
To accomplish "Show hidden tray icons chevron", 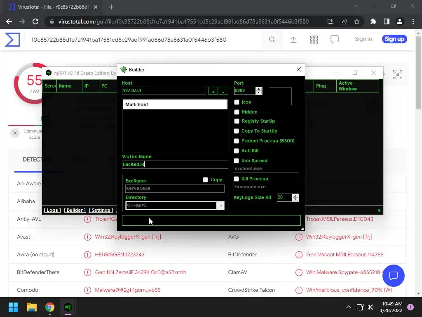I will point(349,307).
